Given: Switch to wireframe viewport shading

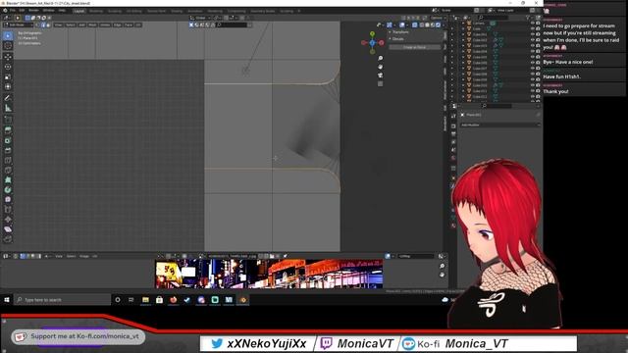Looking at the screenshot, I should (x=422, y=25).
